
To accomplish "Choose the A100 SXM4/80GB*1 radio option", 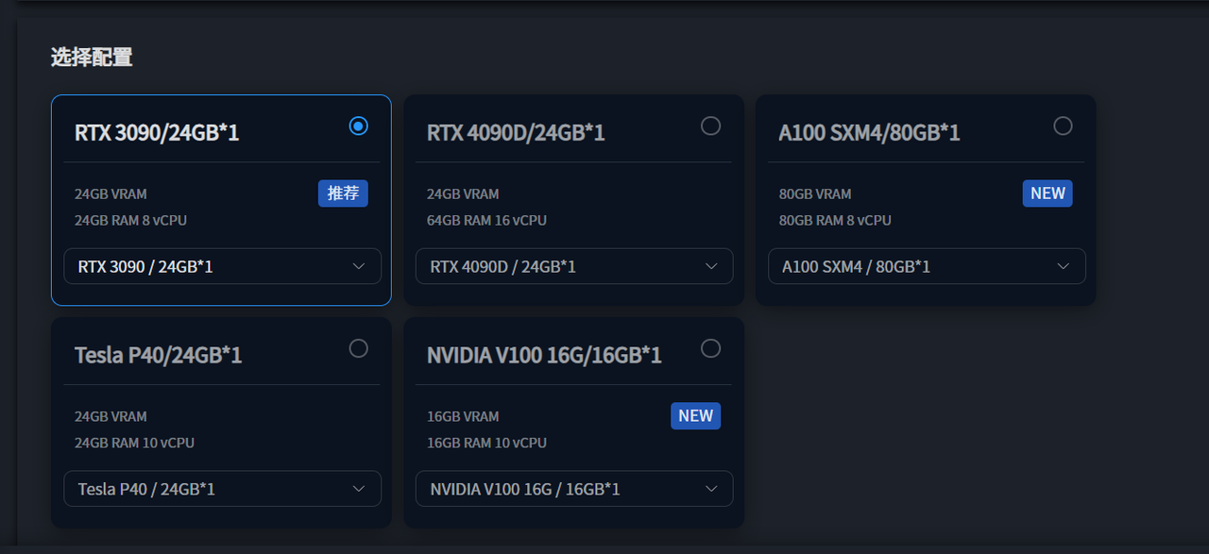I will point(1063,126).
